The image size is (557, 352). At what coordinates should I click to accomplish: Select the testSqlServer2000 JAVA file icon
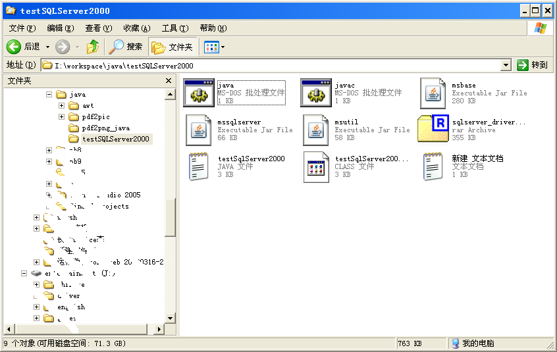(x=199, y=166)
